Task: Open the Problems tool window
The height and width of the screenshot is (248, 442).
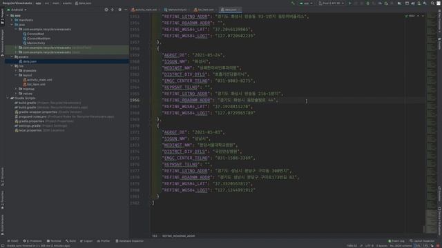Action: click(x=32, y=241)
